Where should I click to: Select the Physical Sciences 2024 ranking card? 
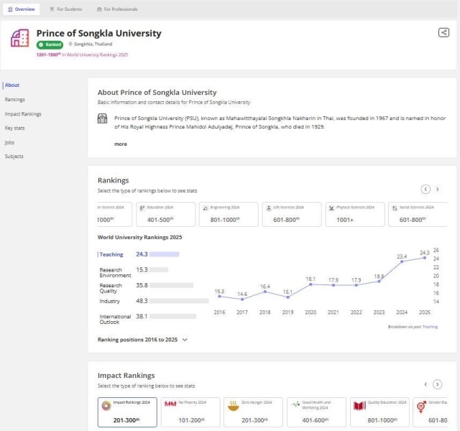pyautogui.click(x=355, y=214)
